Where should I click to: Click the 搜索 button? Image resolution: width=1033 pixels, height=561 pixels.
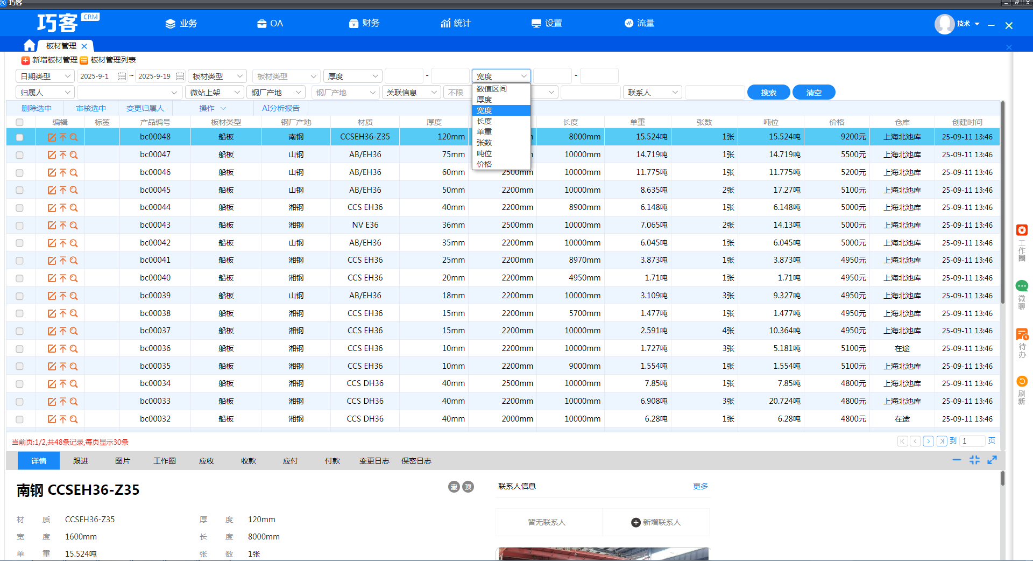tap(768, 93)
